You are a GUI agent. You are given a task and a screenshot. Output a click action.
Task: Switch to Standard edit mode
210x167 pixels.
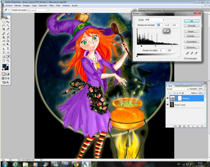[x=4, y=74]
